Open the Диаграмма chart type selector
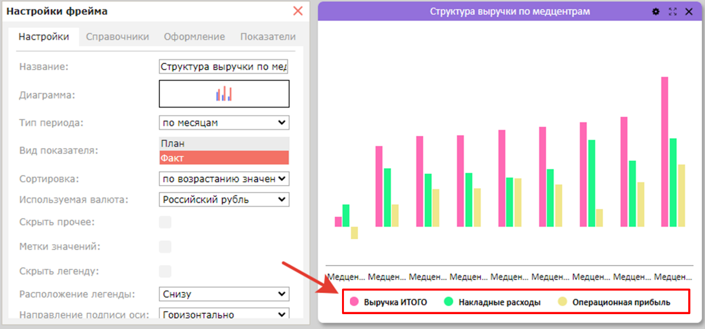This screenshot has width=705, height=329. [224, 94]
